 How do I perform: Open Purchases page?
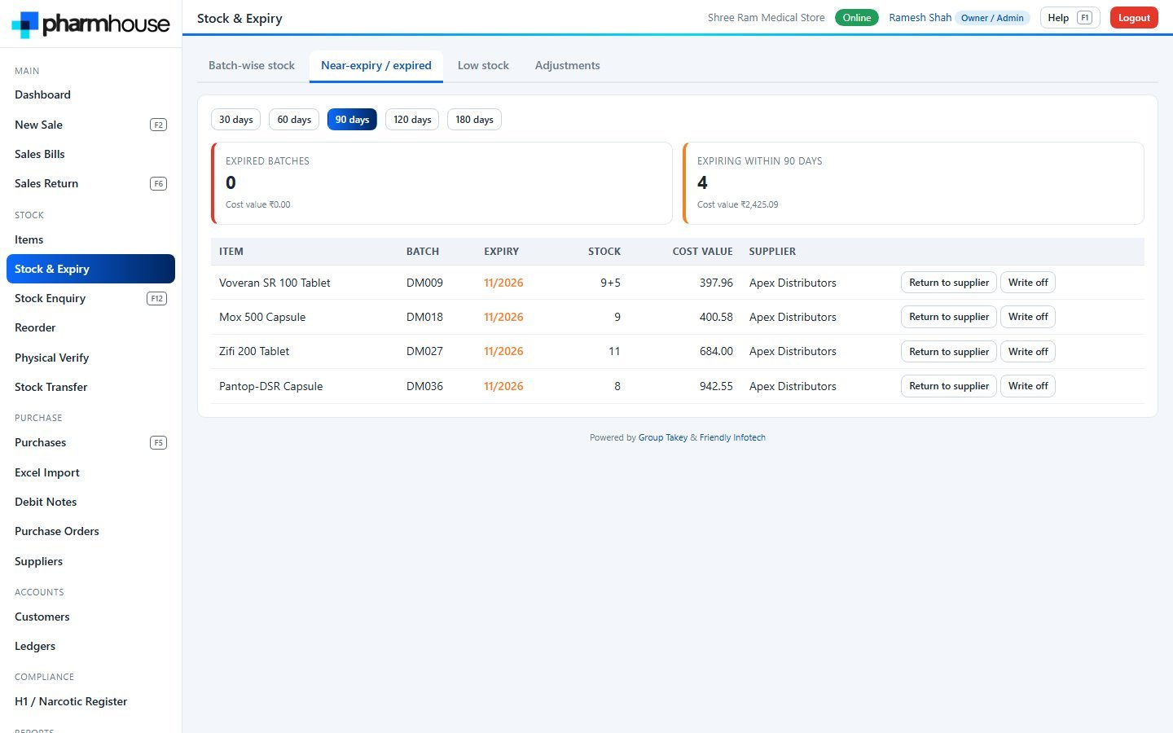click(x=90, y=442)
